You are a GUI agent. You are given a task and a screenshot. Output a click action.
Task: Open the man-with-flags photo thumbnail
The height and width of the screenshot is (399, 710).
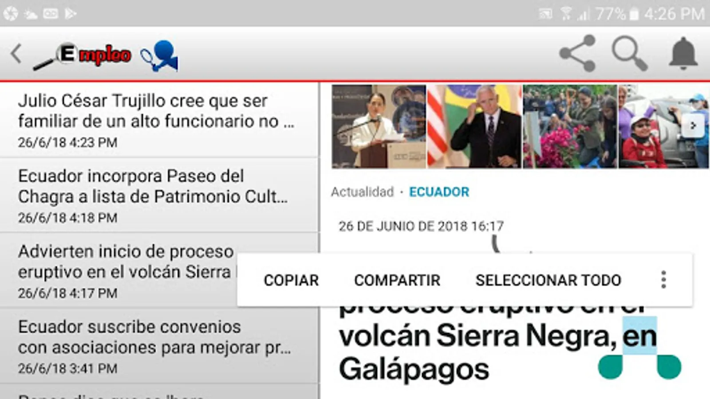click(x=474, y=126)
